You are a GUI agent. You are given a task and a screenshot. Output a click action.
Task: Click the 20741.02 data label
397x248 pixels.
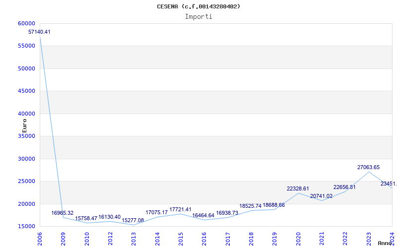pyautogui.click(x=321, y=196)
